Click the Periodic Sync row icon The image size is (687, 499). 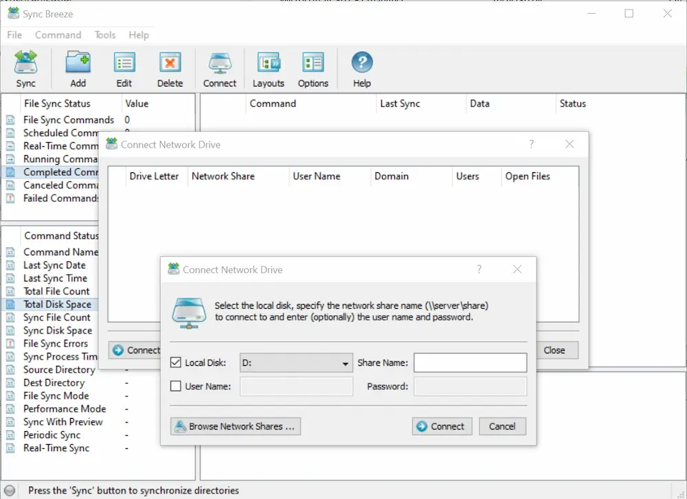tap(10, 435)
